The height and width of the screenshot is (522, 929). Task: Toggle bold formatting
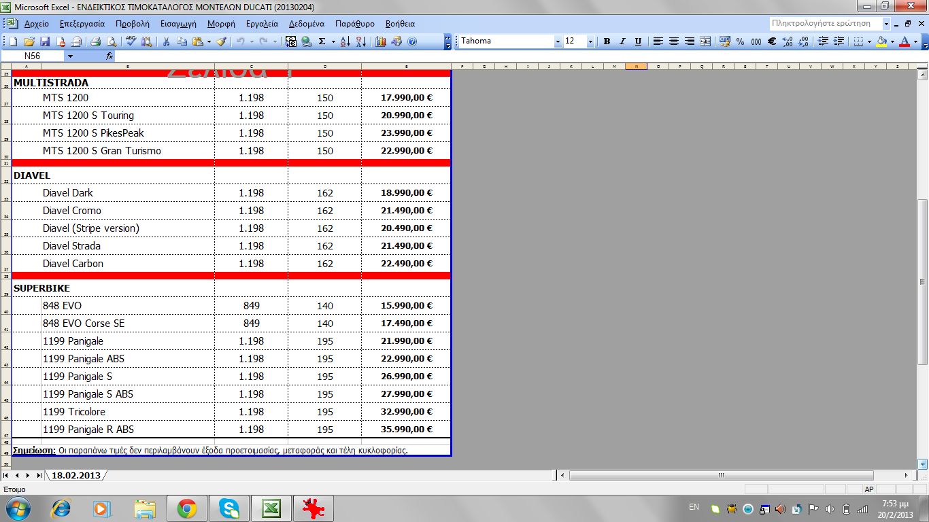tap(607, 41)
